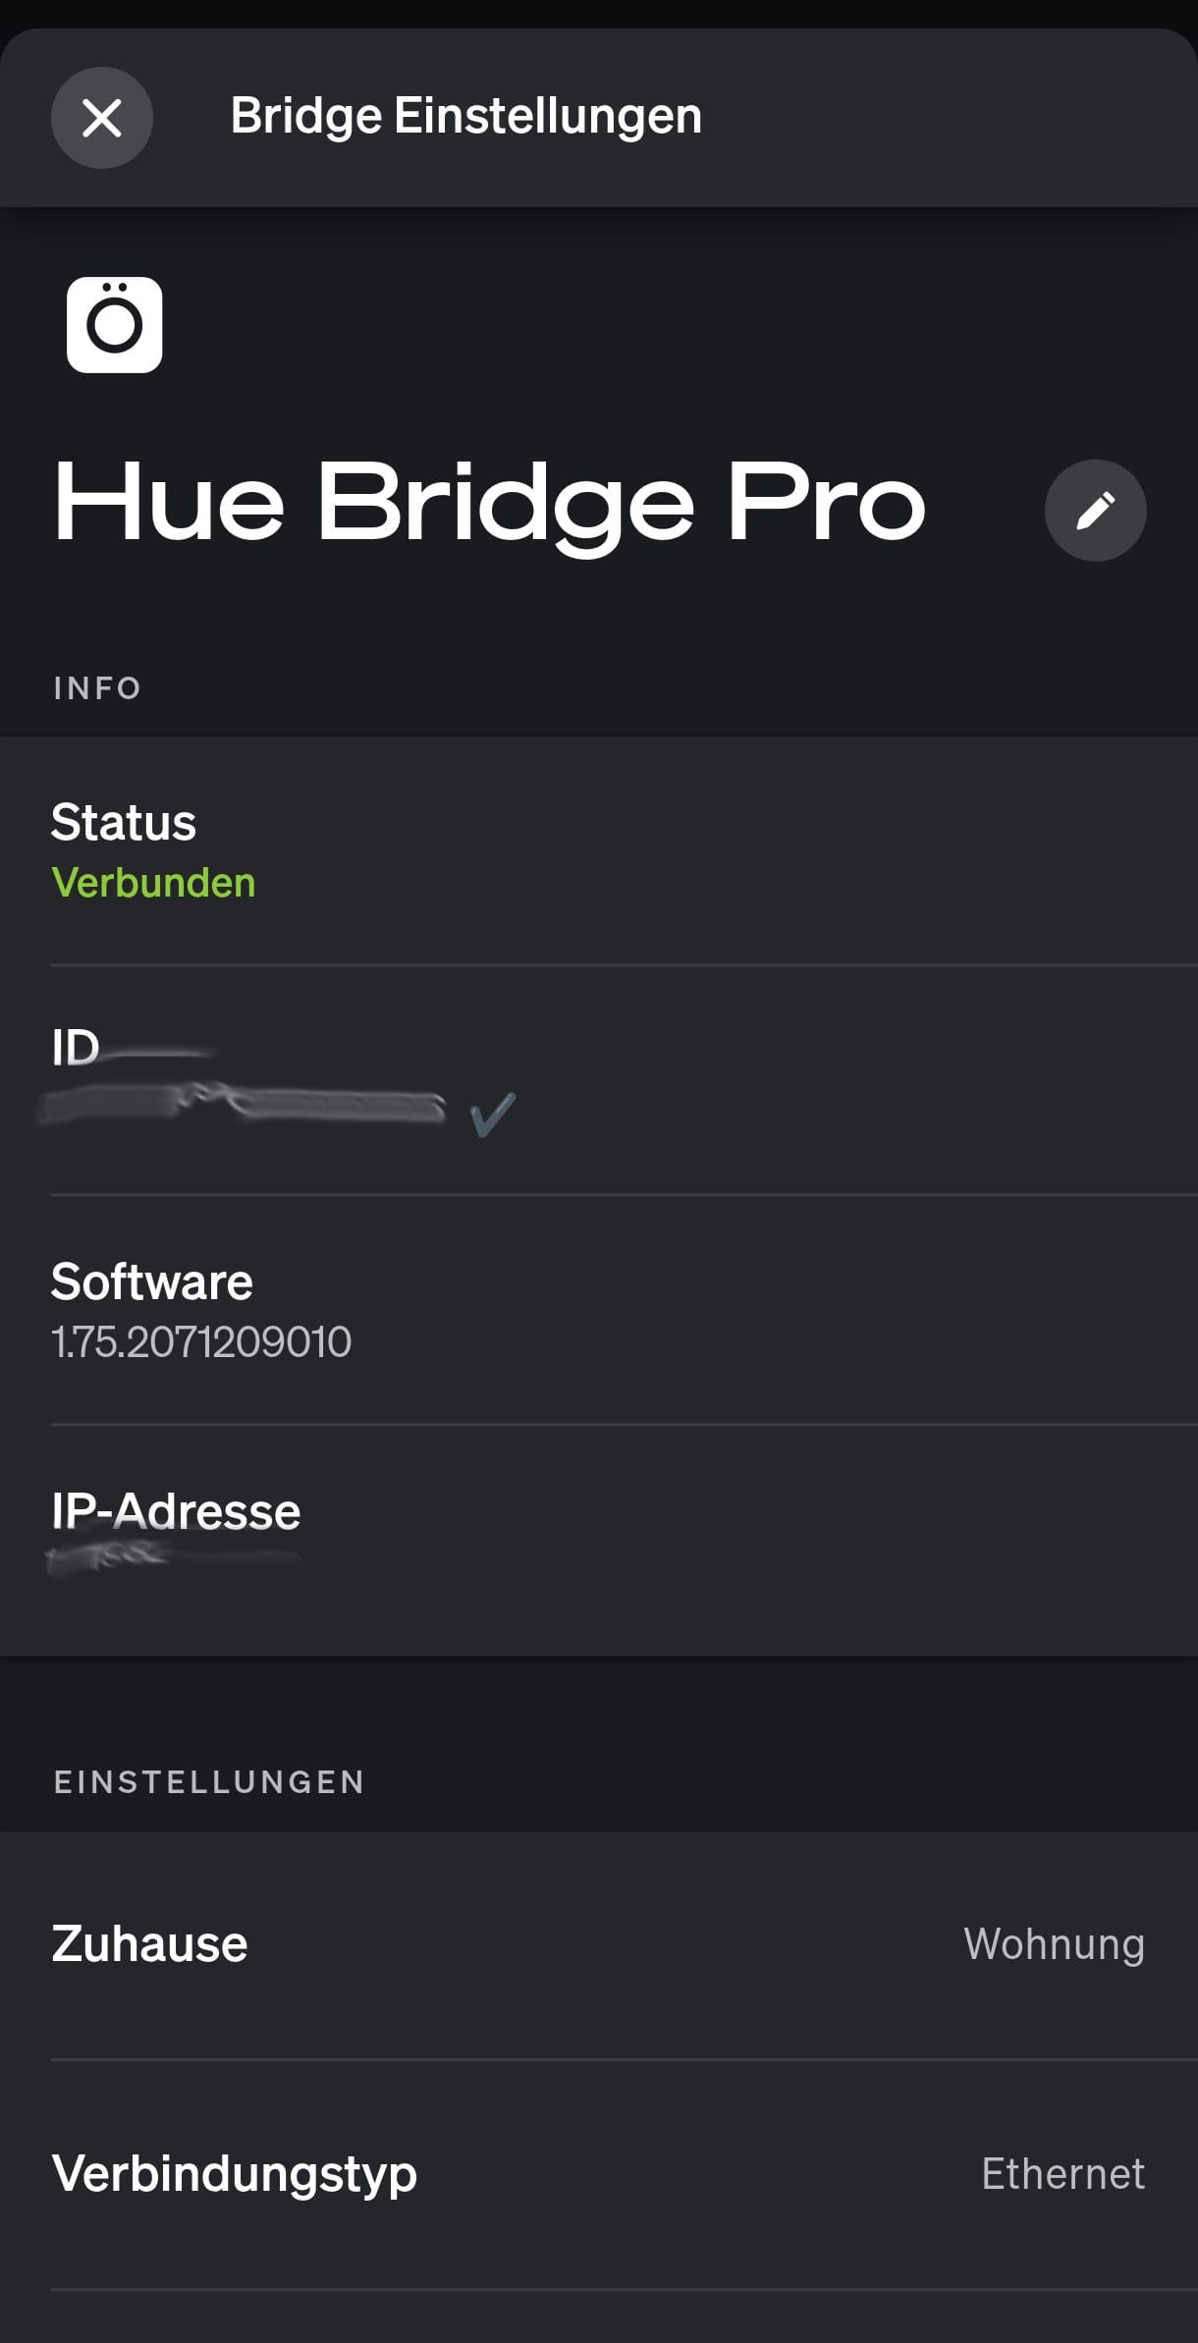
Task: Close the Bridge Einstellungen screen
Action: pos(101,118)
